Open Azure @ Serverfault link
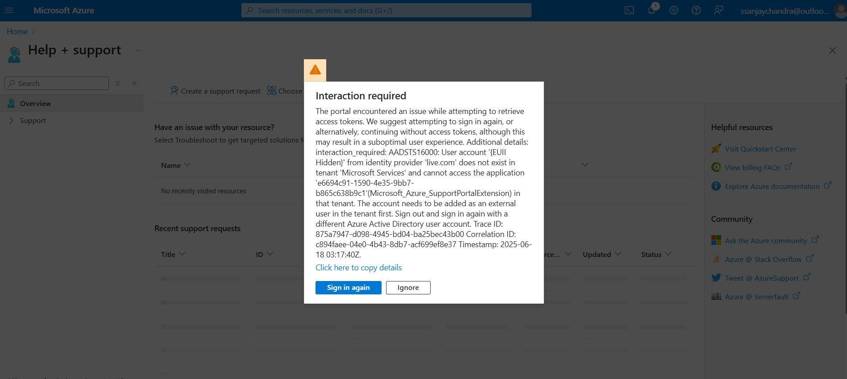This screenshot has height=379, width=847. coord(757,297)
